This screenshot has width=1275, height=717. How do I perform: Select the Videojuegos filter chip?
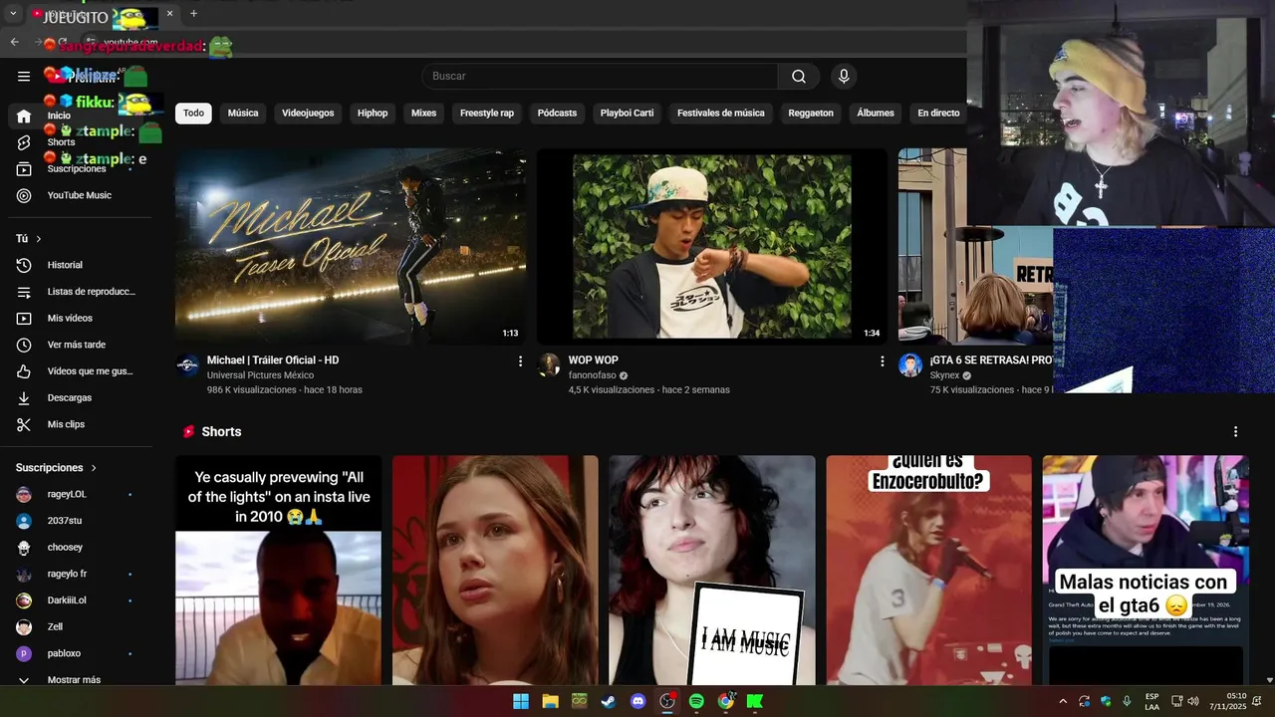[x=308, y=114]
